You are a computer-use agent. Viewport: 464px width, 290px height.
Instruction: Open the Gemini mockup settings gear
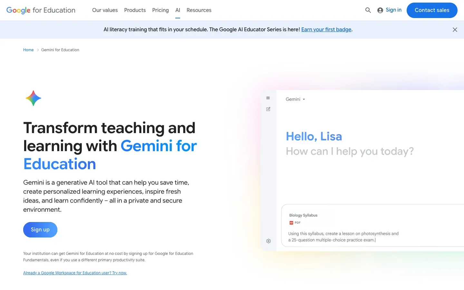tap(268, 241)
